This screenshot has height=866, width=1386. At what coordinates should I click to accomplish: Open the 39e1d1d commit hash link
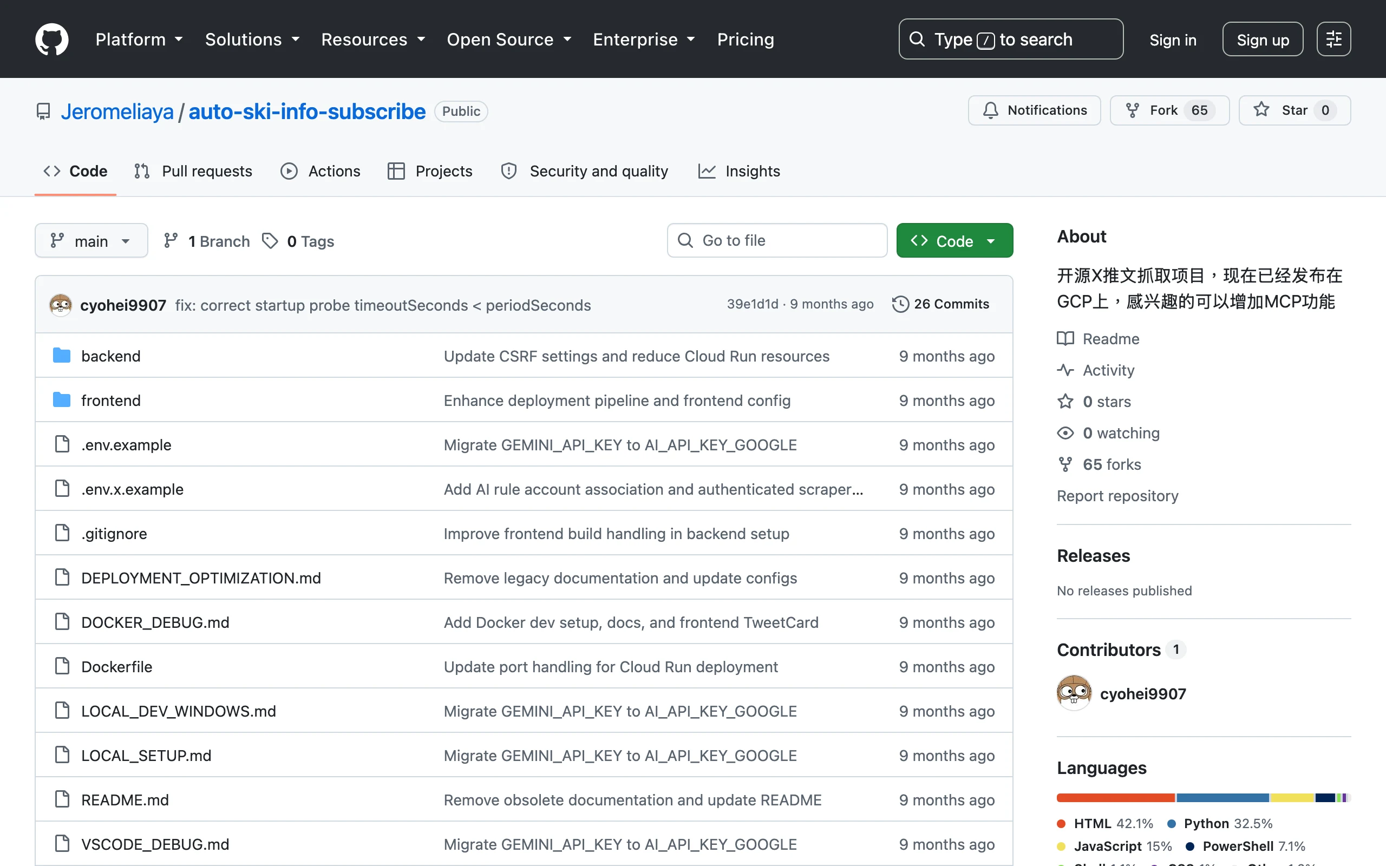point(753,304)
